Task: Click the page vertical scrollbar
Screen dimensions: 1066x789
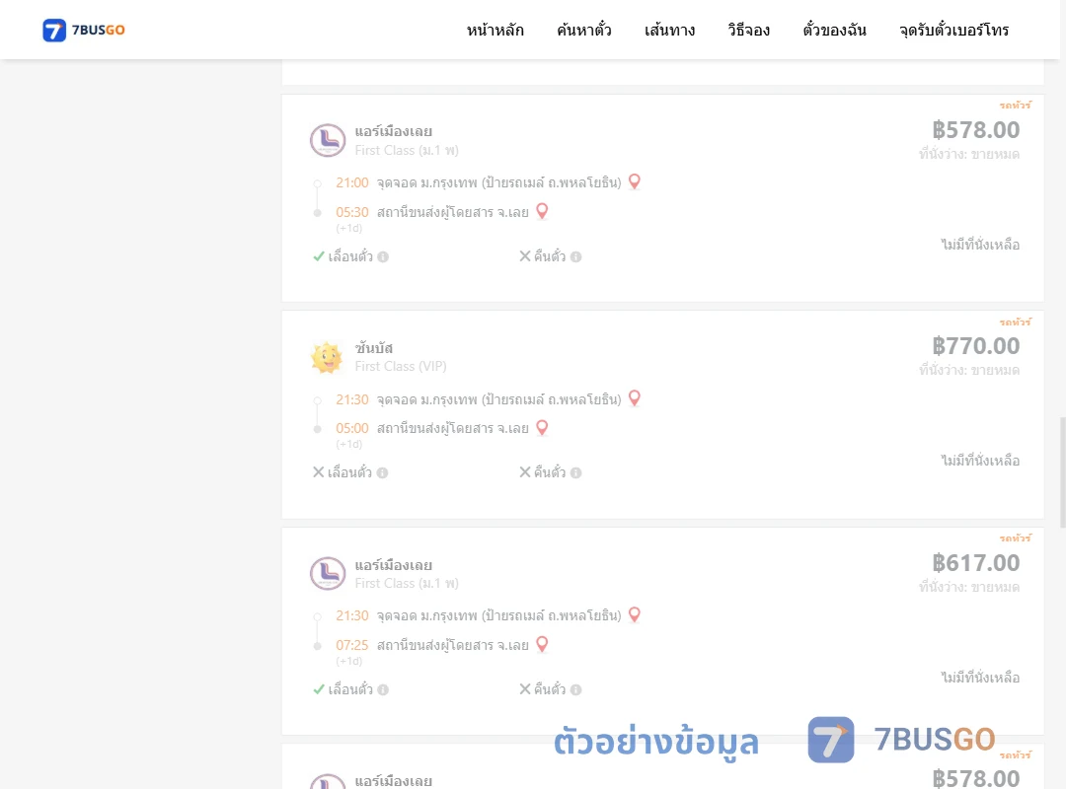Action: coord(1063,473)
